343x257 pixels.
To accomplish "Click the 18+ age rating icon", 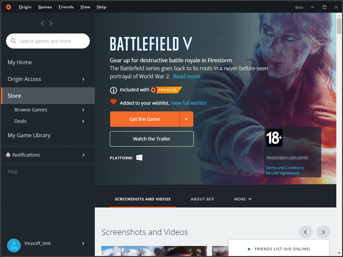I will tap(274, 138).
